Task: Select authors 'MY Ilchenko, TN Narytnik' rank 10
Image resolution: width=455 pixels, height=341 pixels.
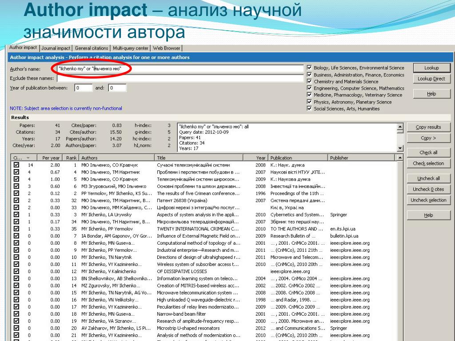Action: 107,257
